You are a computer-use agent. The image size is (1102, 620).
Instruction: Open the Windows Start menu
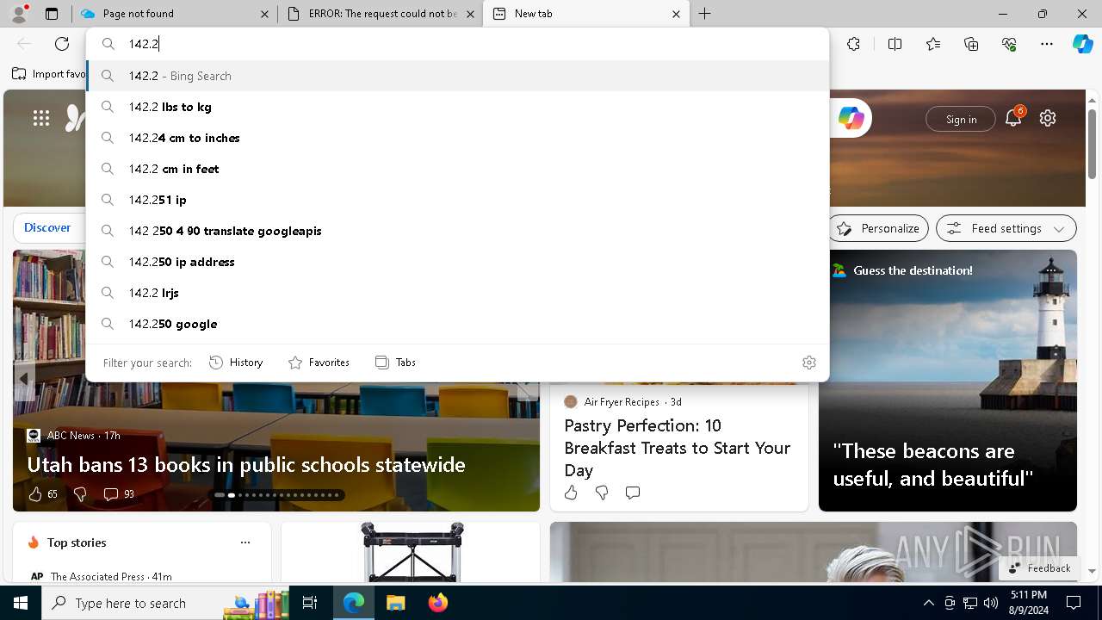(x=21, y=603)
